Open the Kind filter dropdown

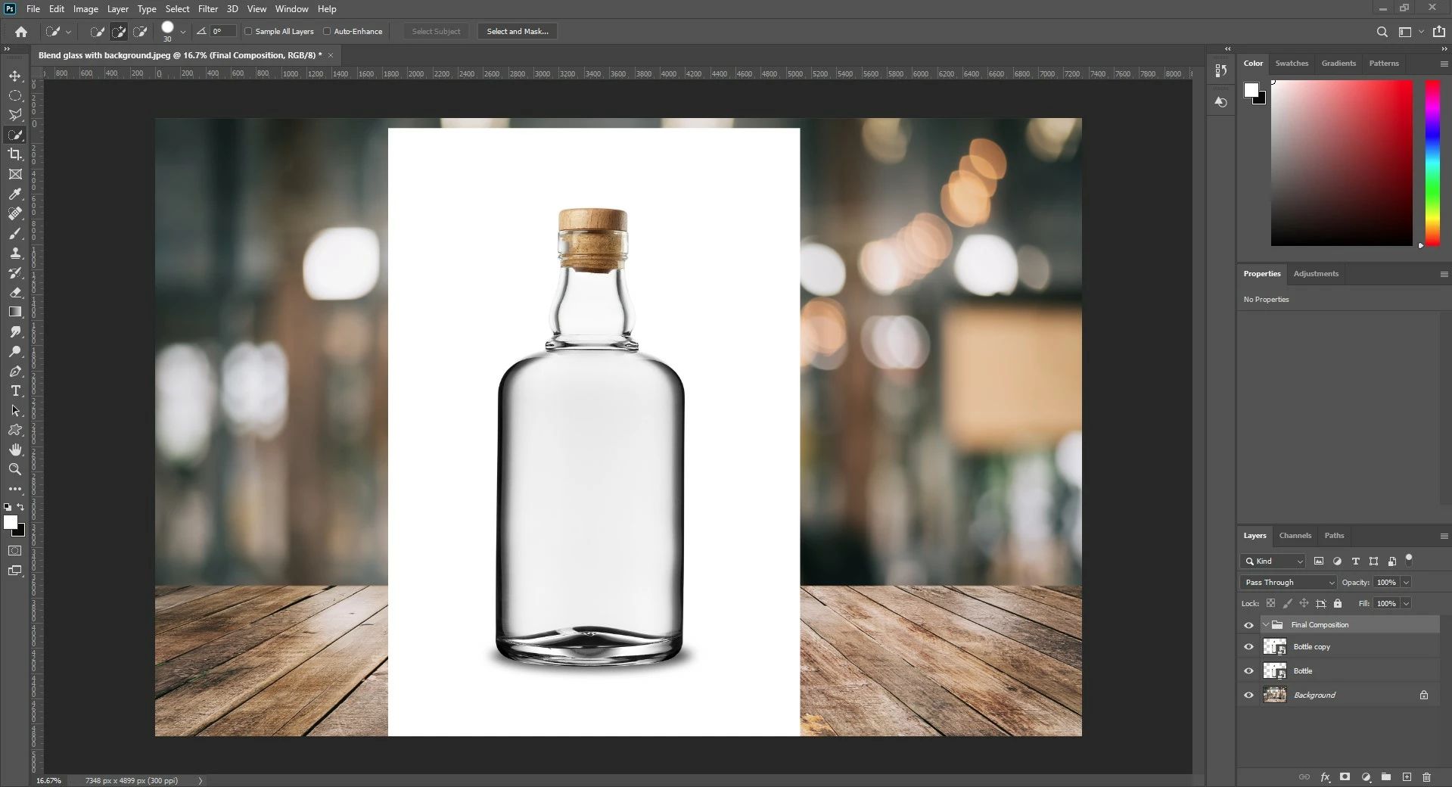click(1273, 561)
